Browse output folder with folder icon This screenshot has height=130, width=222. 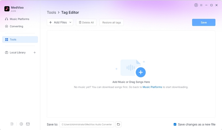118,124
